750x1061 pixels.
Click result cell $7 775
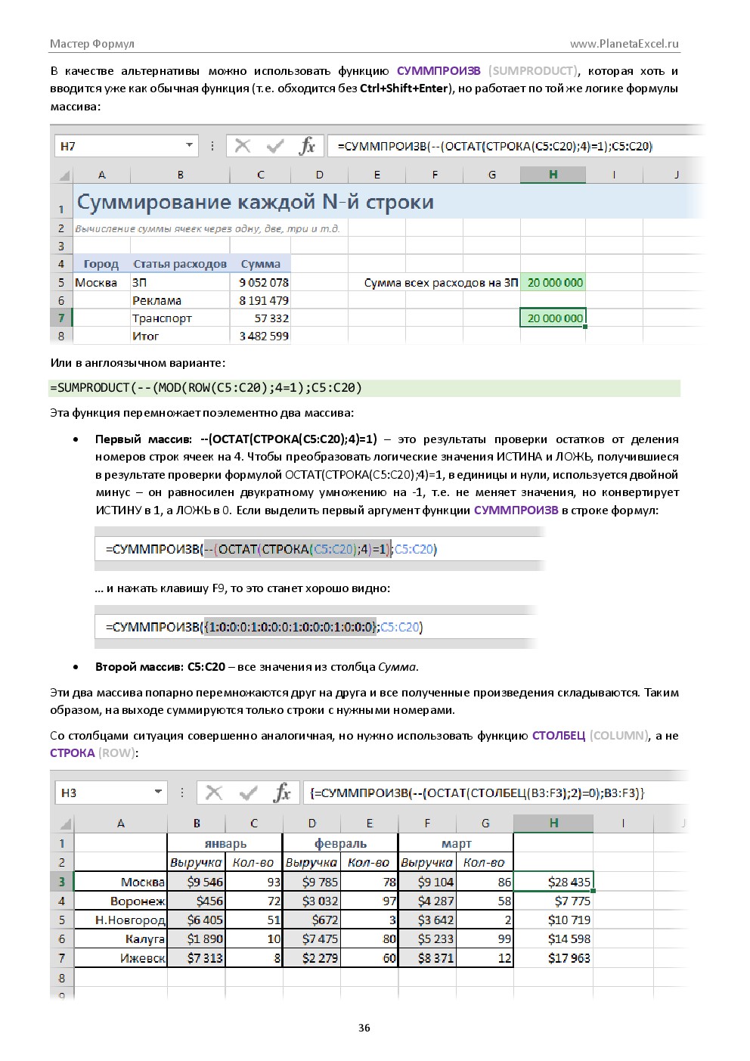[x=553, y=901]
